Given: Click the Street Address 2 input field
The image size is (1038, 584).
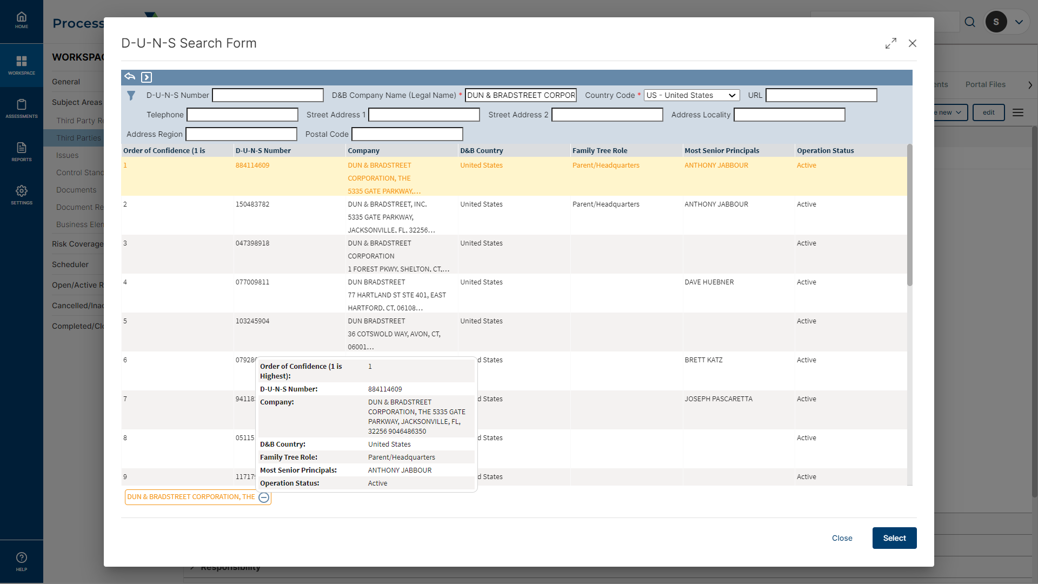Looking at the screenshot, I should click(607, 115).
